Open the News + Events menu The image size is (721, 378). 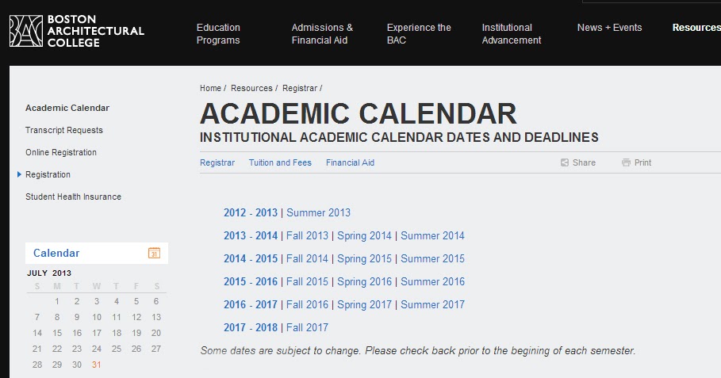point(609,28)
